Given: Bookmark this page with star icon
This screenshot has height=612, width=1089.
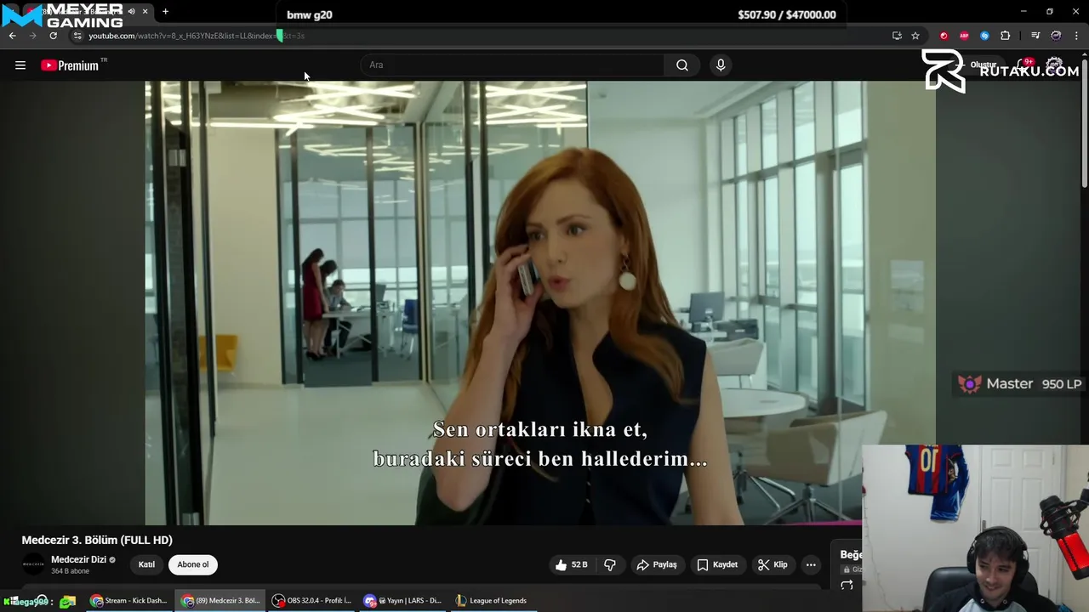Looking at the screenshot, I should [x=915, y=36].
